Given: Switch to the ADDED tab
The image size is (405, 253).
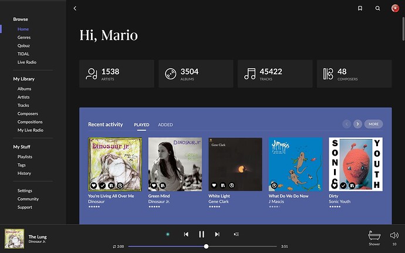Looking at the screenshot, I should (166, 124).
